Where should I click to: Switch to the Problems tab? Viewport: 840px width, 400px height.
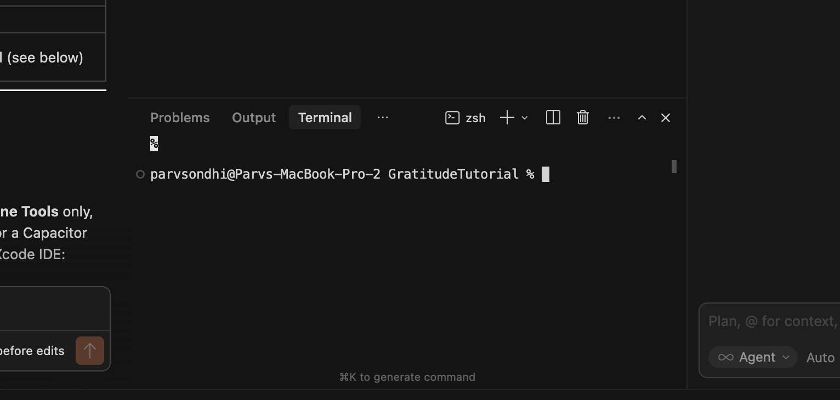[180, 117]
